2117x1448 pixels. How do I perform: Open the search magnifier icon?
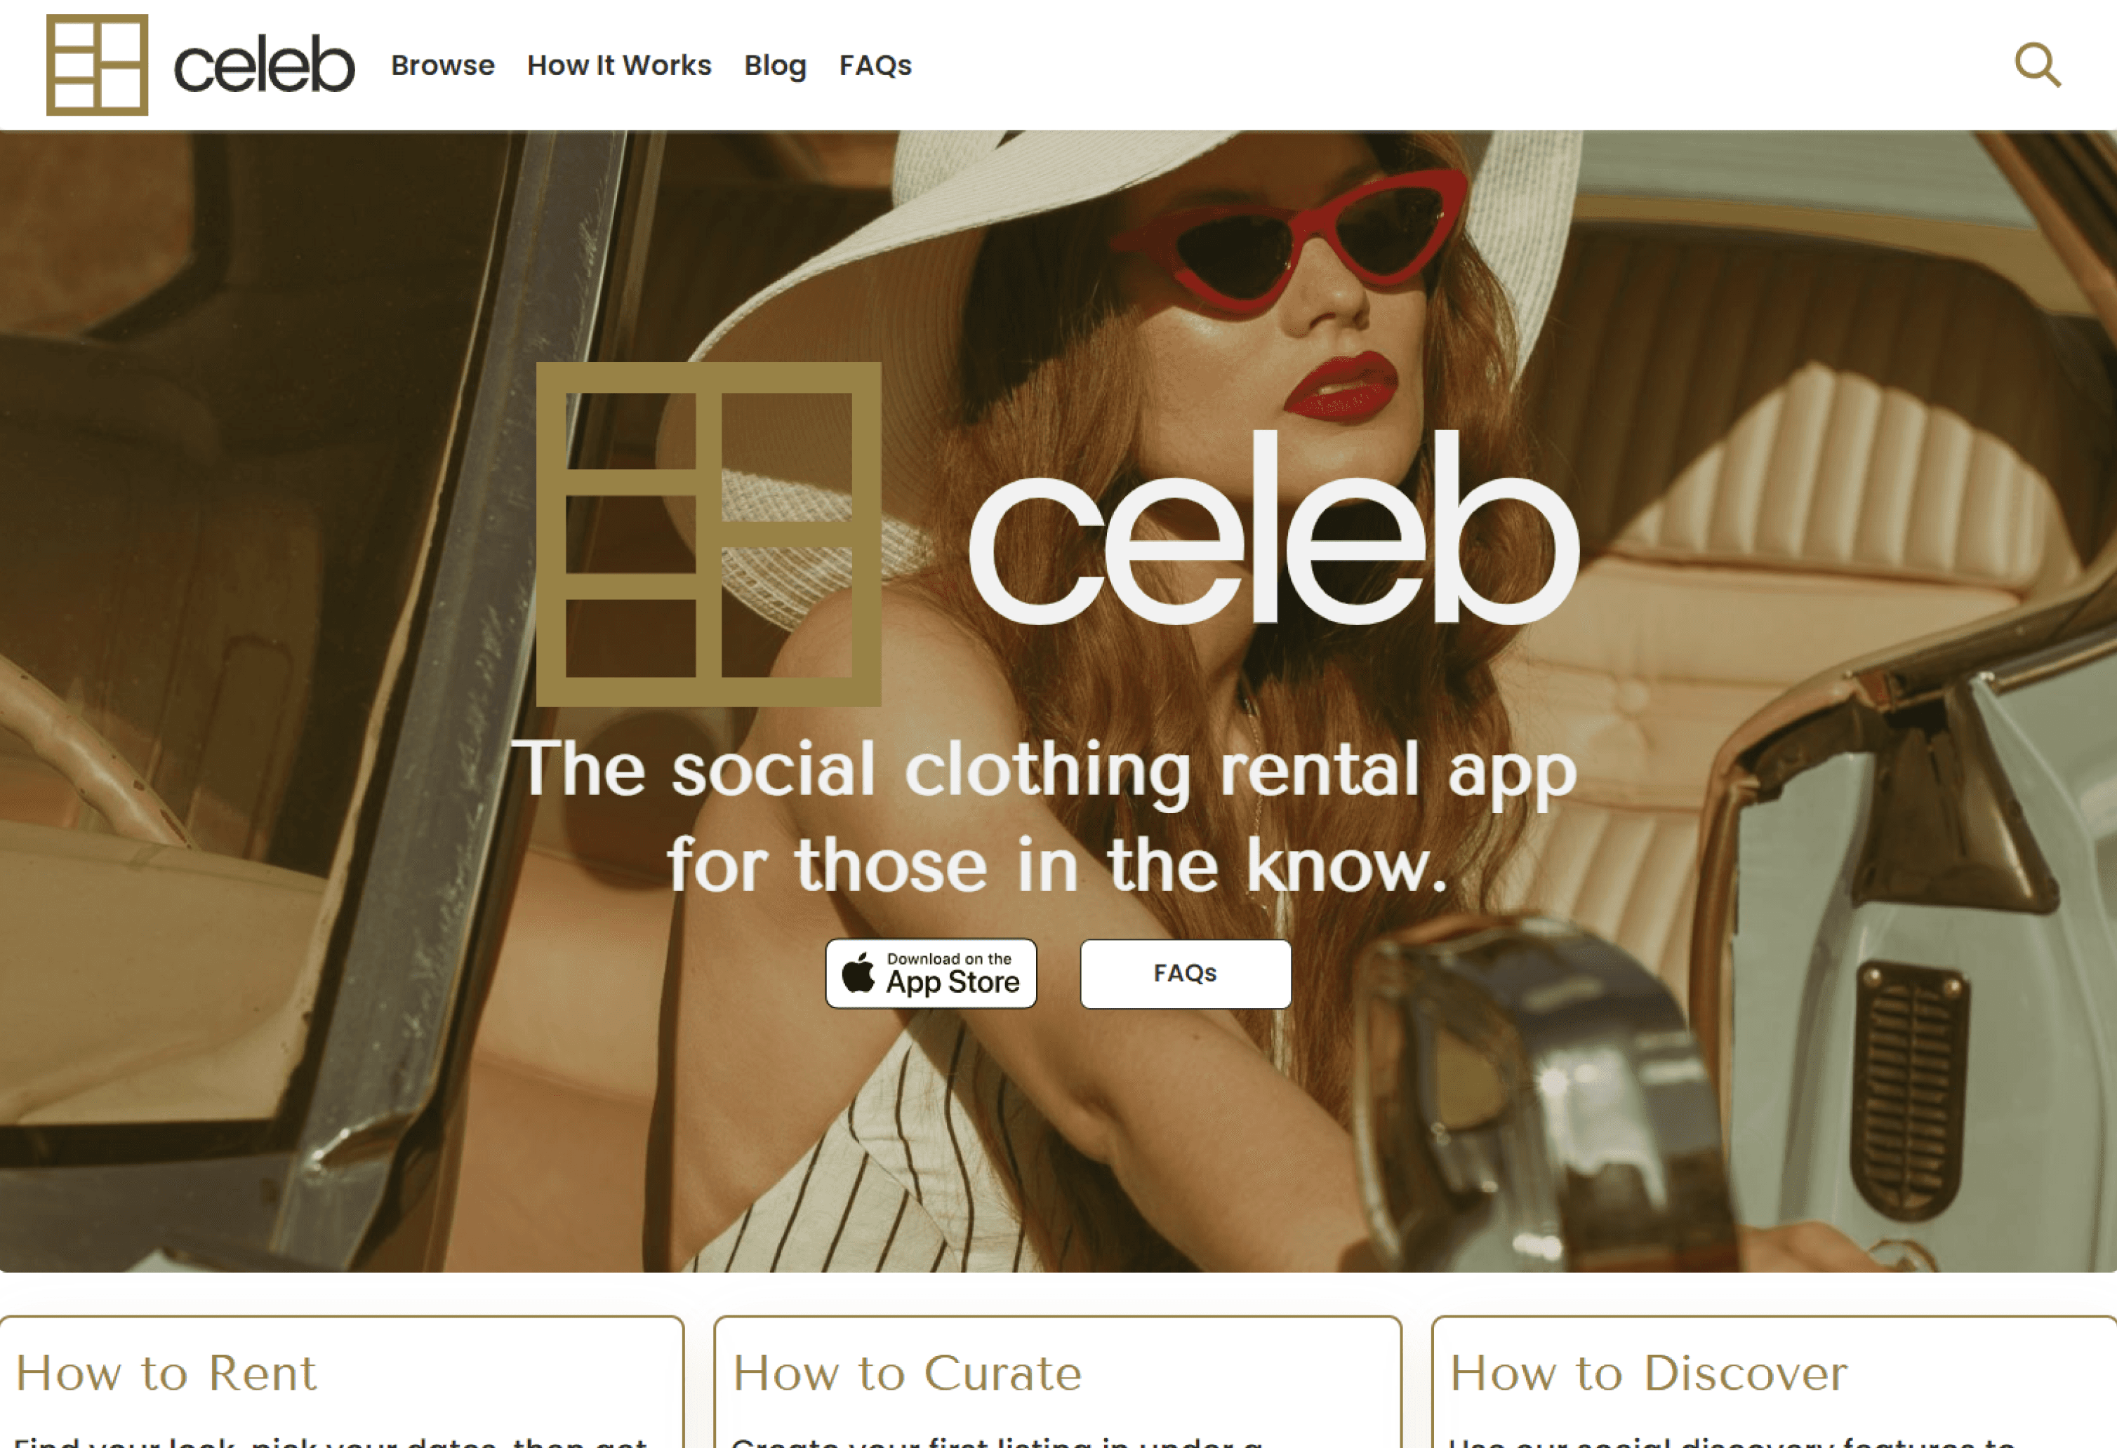tap(2038, 65)
